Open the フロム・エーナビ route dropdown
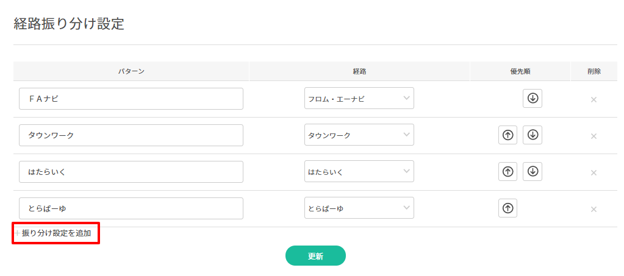This screenshot has height=276, width=624. [x=359, y=99]
